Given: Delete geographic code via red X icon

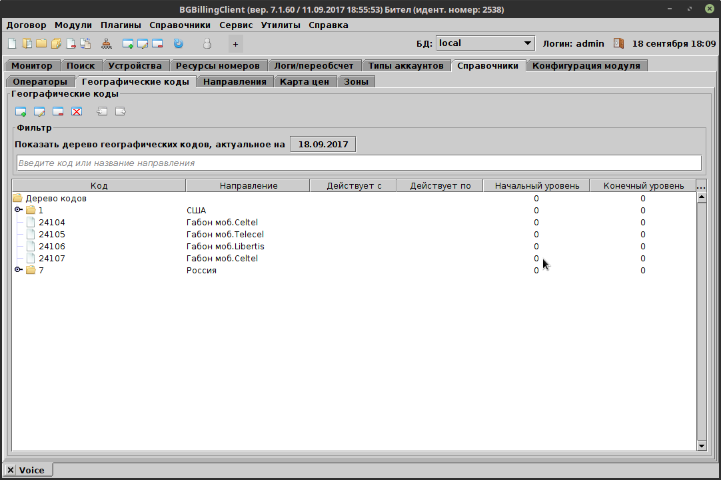Looking at the screenshot, I should coord(76,111).
